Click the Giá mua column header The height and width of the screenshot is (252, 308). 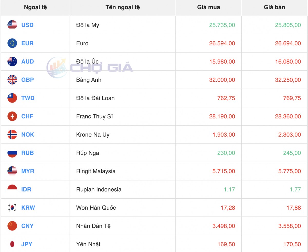click(x=208, y=7)
